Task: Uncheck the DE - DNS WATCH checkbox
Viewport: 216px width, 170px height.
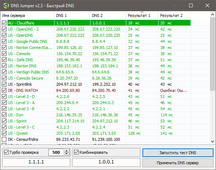Action: pos(4,90)
